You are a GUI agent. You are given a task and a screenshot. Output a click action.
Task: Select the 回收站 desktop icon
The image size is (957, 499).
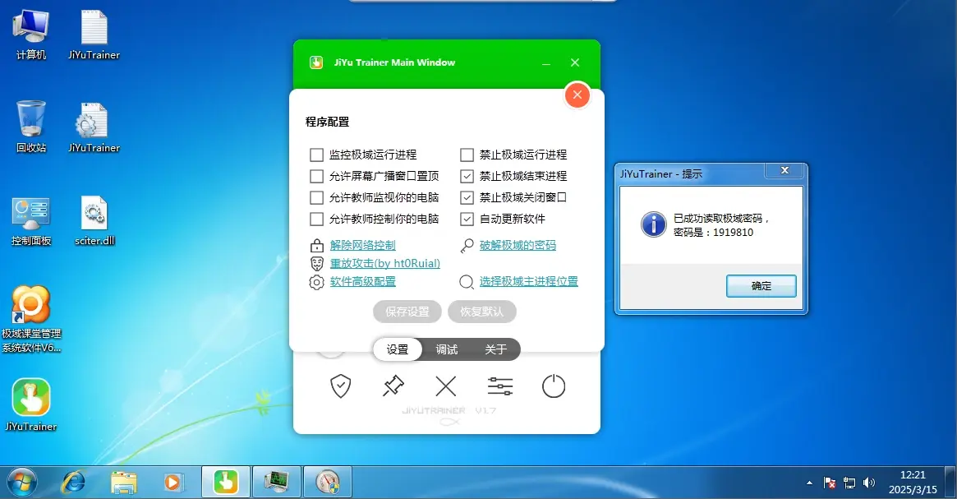[30, 127]
